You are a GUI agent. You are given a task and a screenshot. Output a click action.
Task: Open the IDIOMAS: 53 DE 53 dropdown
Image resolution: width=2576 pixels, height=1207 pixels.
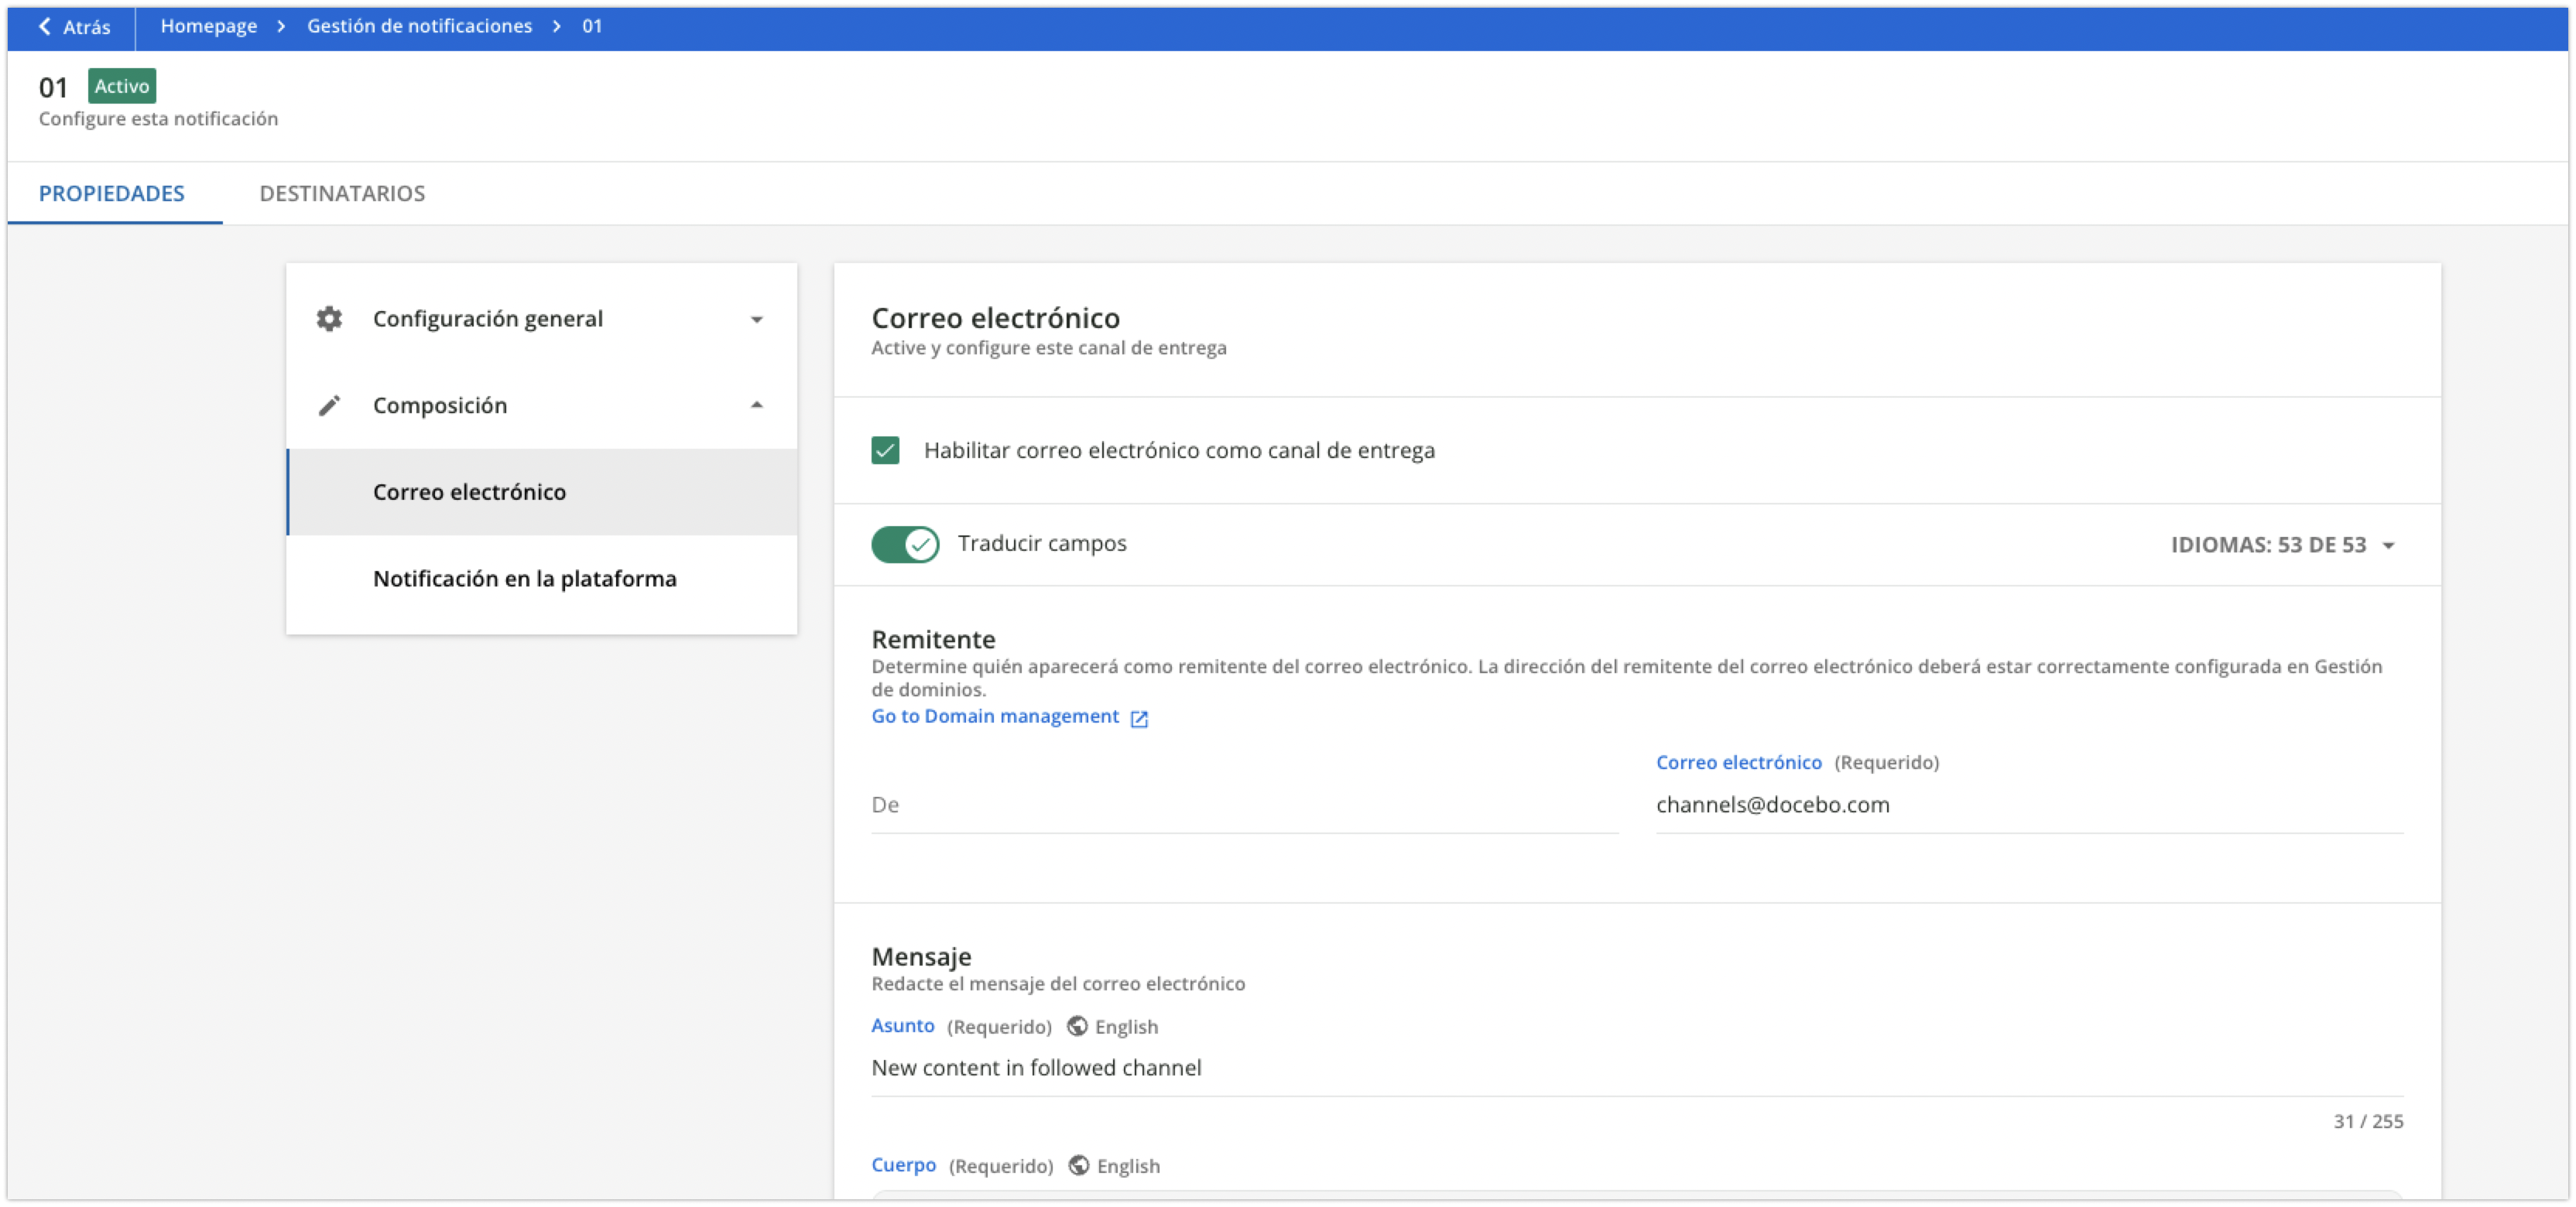2283,545
